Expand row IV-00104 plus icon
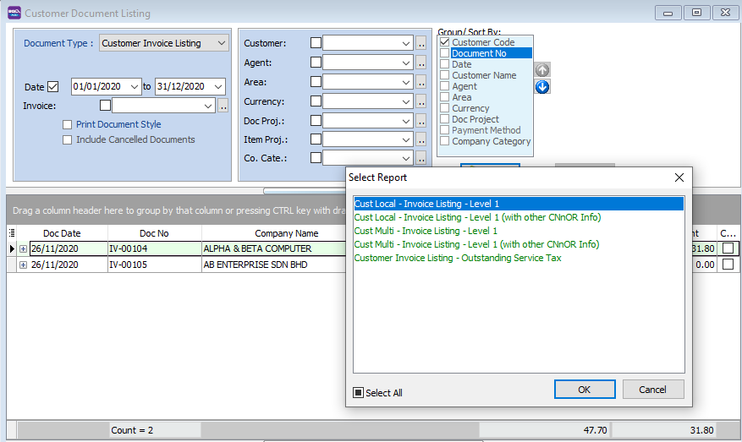Viewport: 742px width, 442px height. pos(23,249)
